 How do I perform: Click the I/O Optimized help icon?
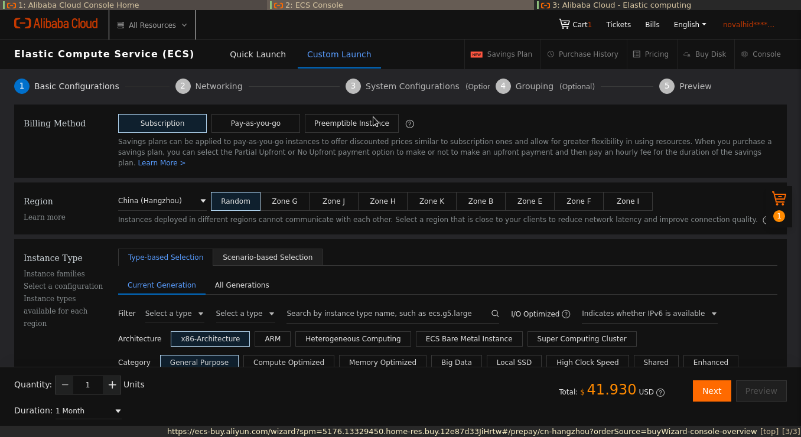[566, 314]
